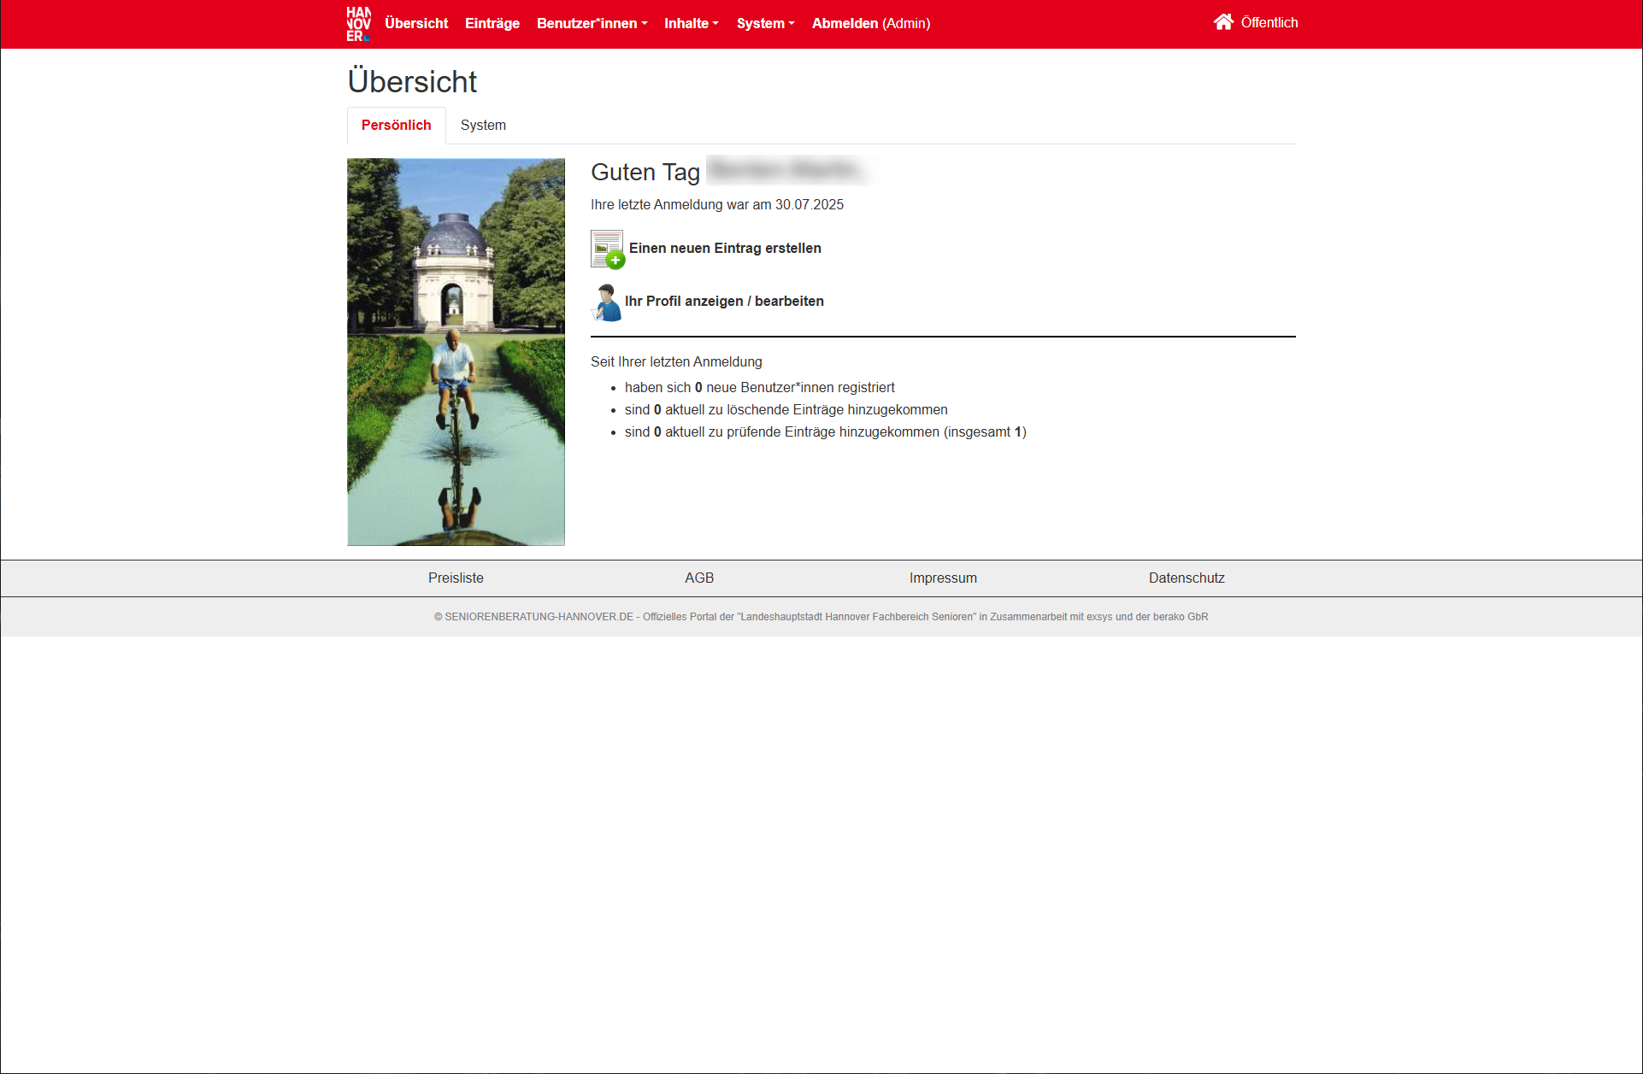Viewport: 1643px width, 1074px height.
Task: Click the Herrenhausen garden photo
Action: (x=456, y=351)
